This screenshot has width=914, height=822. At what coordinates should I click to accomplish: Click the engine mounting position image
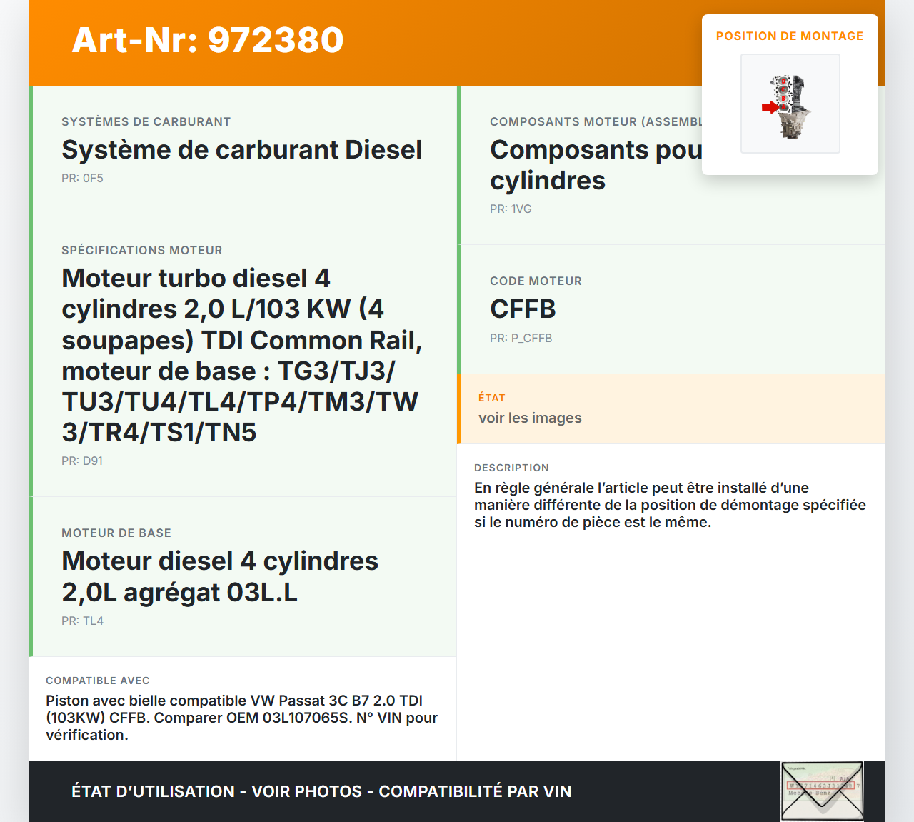(x=790, y=104)
